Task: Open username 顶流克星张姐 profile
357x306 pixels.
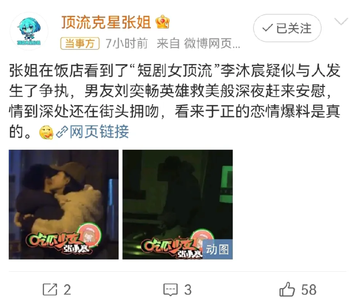Action: [106, 22]
